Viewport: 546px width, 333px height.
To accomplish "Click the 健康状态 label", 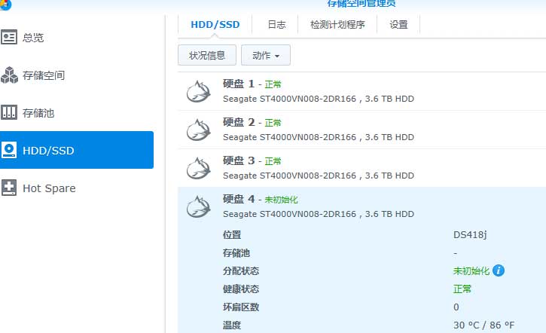I will [x=241, y=289].
